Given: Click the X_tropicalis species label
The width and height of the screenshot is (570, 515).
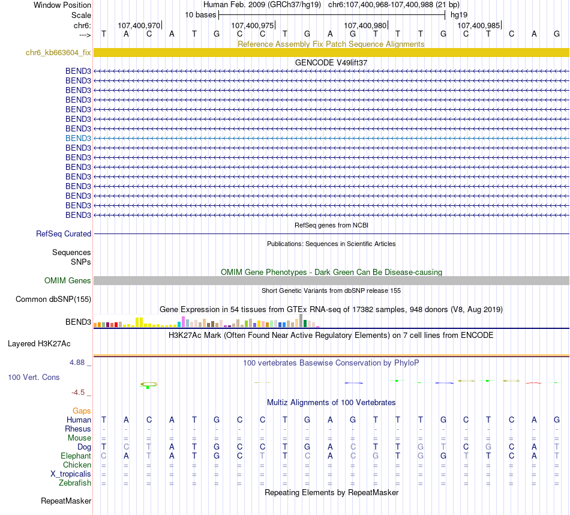Looking at the screenshot, I should click(x=71, y=474).
